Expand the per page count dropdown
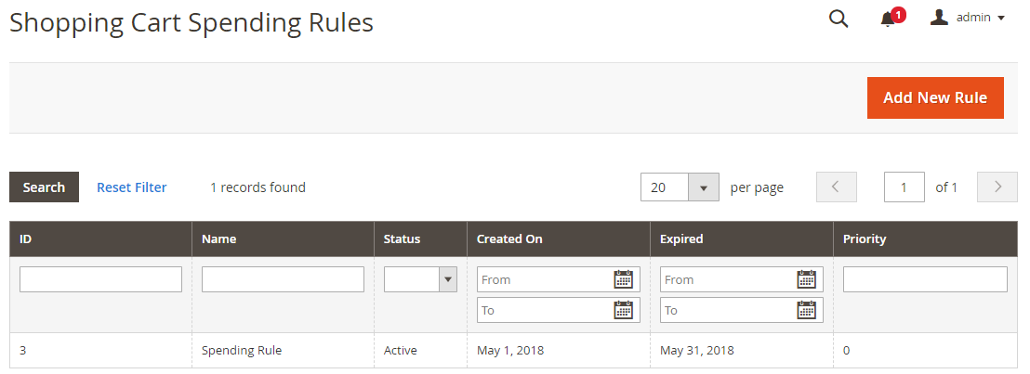Image resolution: width=1030 pixels, height=374 pixels. coord(703,187)
